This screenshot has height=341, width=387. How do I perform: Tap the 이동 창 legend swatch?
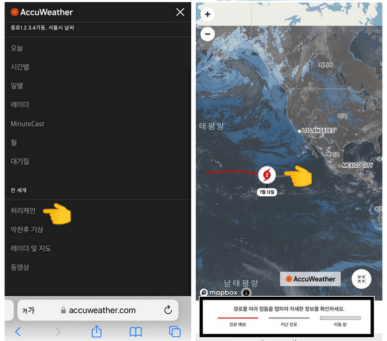[340, 318]
